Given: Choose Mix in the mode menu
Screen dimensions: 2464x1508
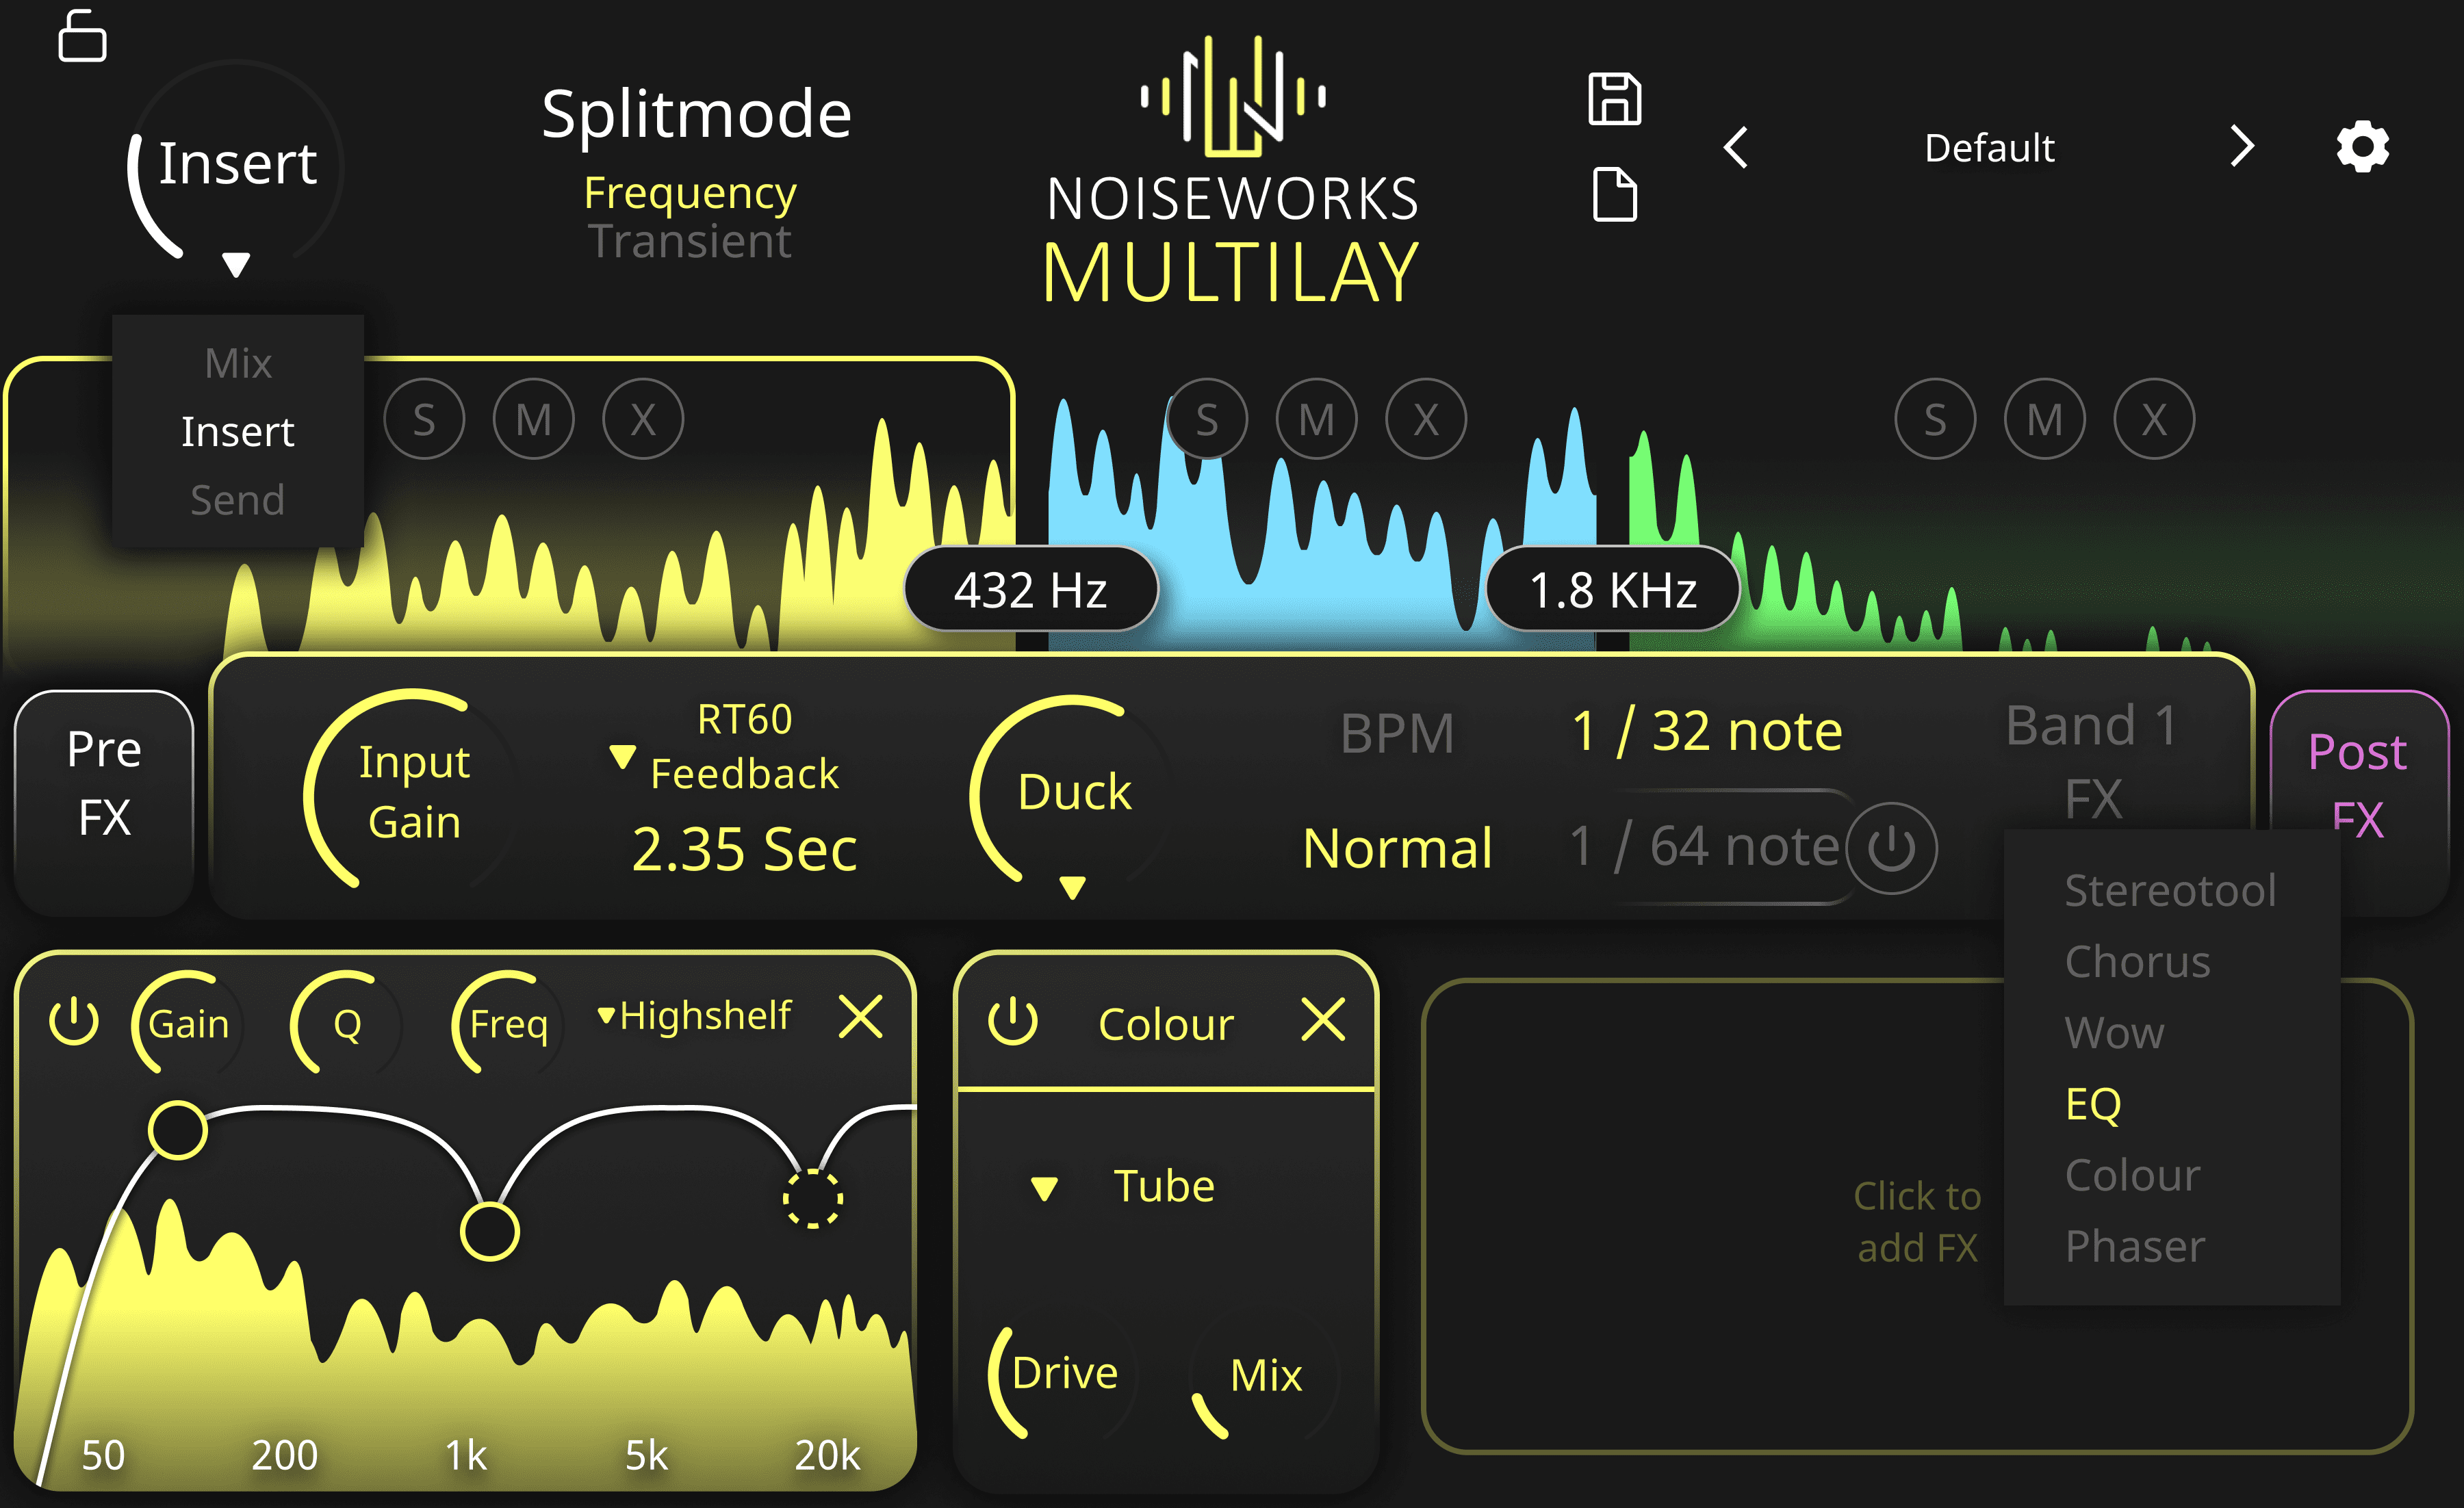Looking at the screenshot, I should click(238, 363).
